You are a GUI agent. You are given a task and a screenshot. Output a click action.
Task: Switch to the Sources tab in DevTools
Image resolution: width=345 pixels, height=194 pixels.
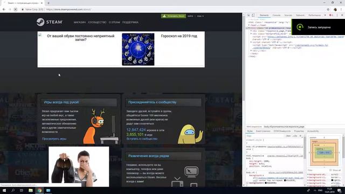(288, 15)
